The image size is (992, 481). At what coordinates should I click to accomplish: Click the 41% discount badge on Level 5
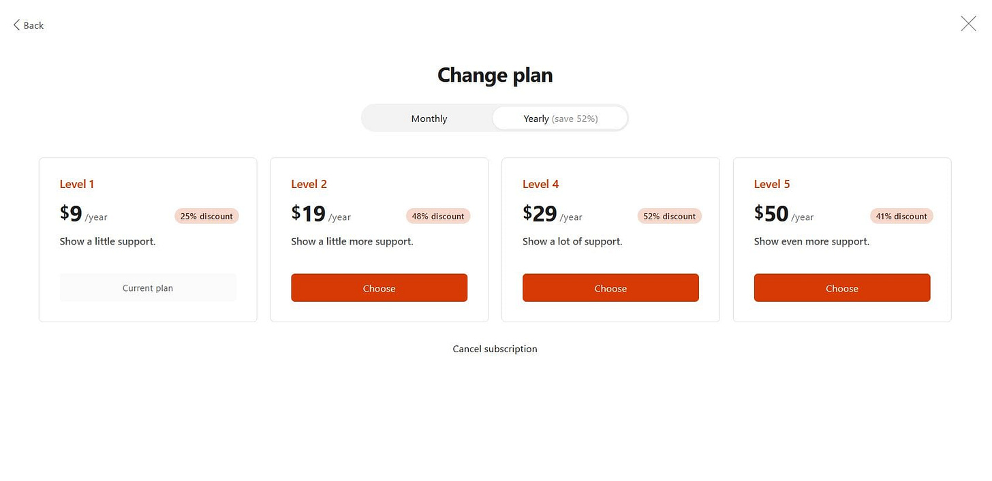[x=901, y=216]
